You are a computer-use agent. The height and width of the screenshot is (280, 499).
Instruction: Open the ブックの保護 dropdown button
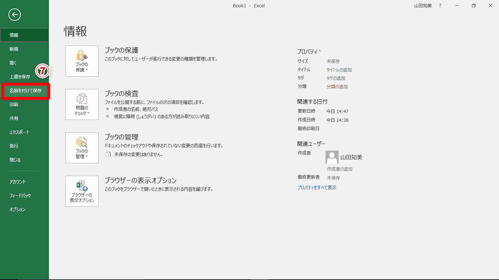pyautogui.click(x=82, y=61)
